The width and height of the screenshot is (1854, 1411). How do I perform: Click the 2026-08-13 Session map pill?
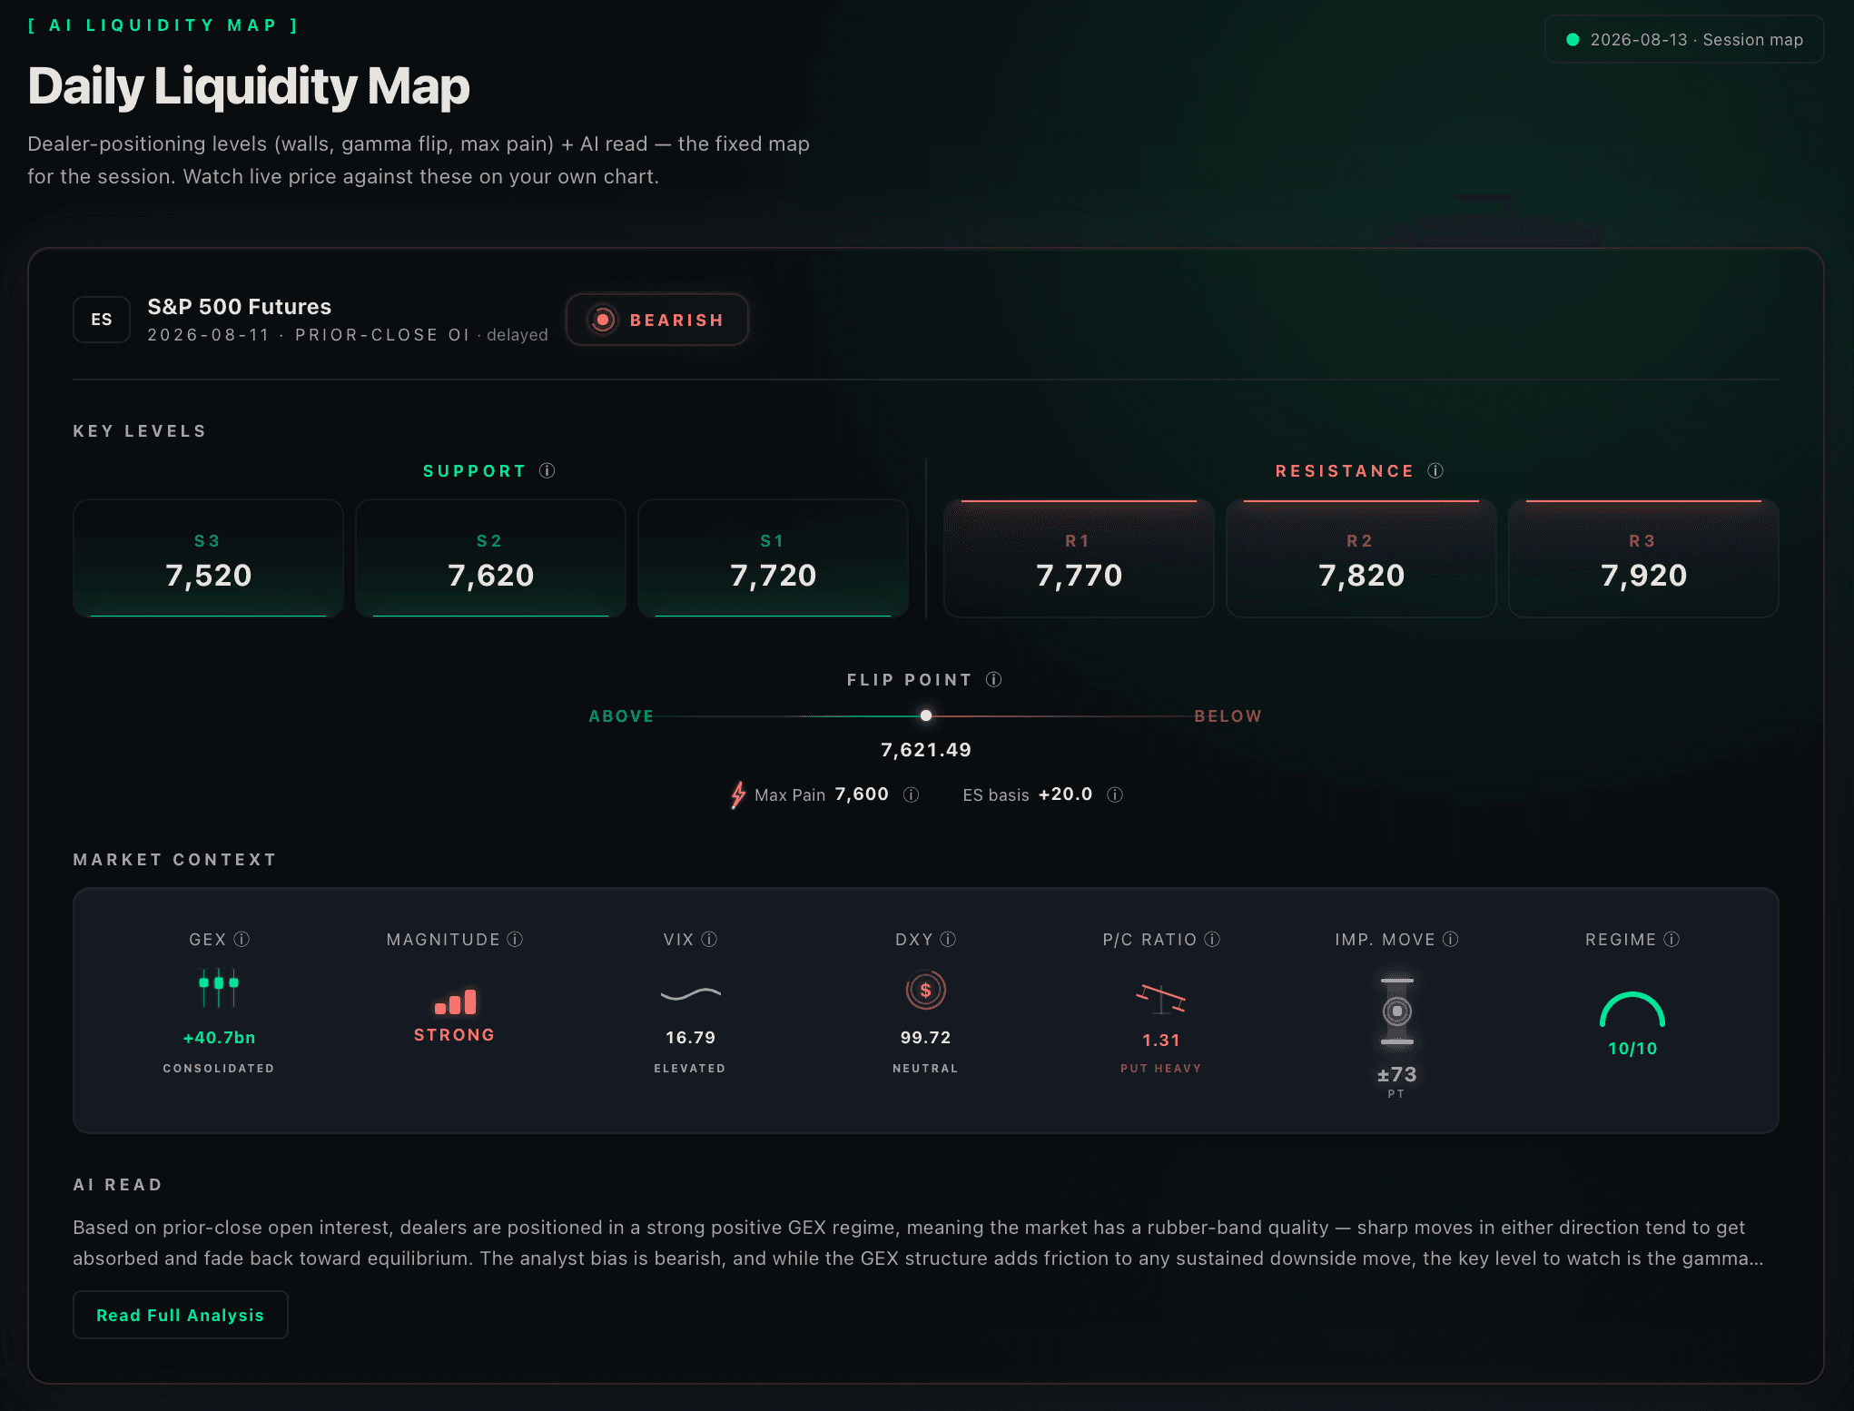[1684, 40]
